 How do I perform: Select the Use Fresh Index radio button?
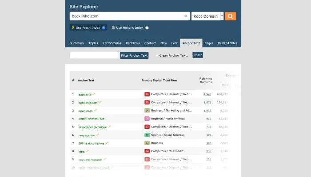[104, 28]
